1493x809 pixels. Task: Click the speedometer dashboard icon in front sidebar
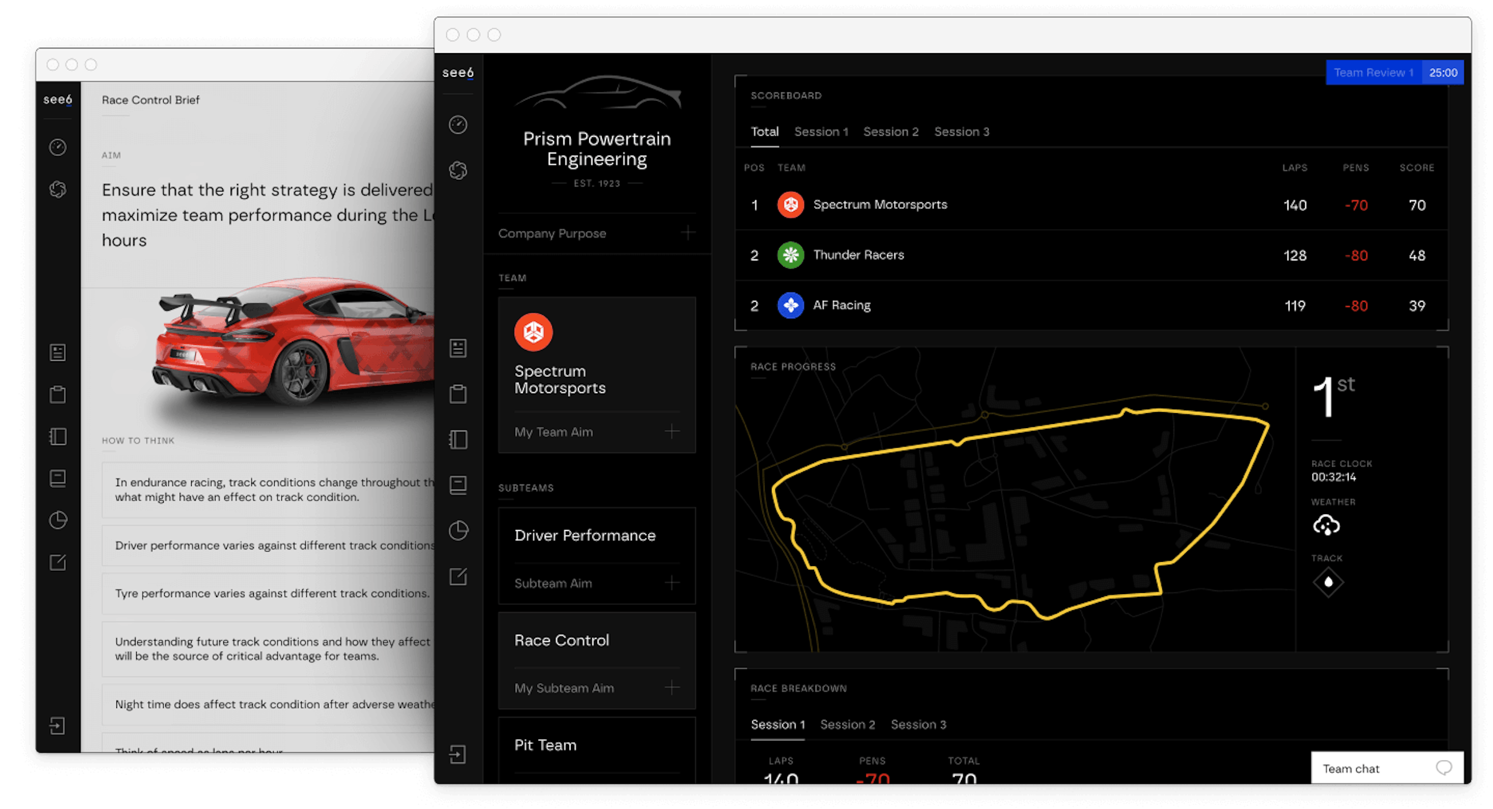(x=458, y=125)
